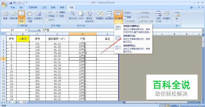Switch to 普通 (Normal) view
Viewport: 205px width, 107px height.
point(5,15)
